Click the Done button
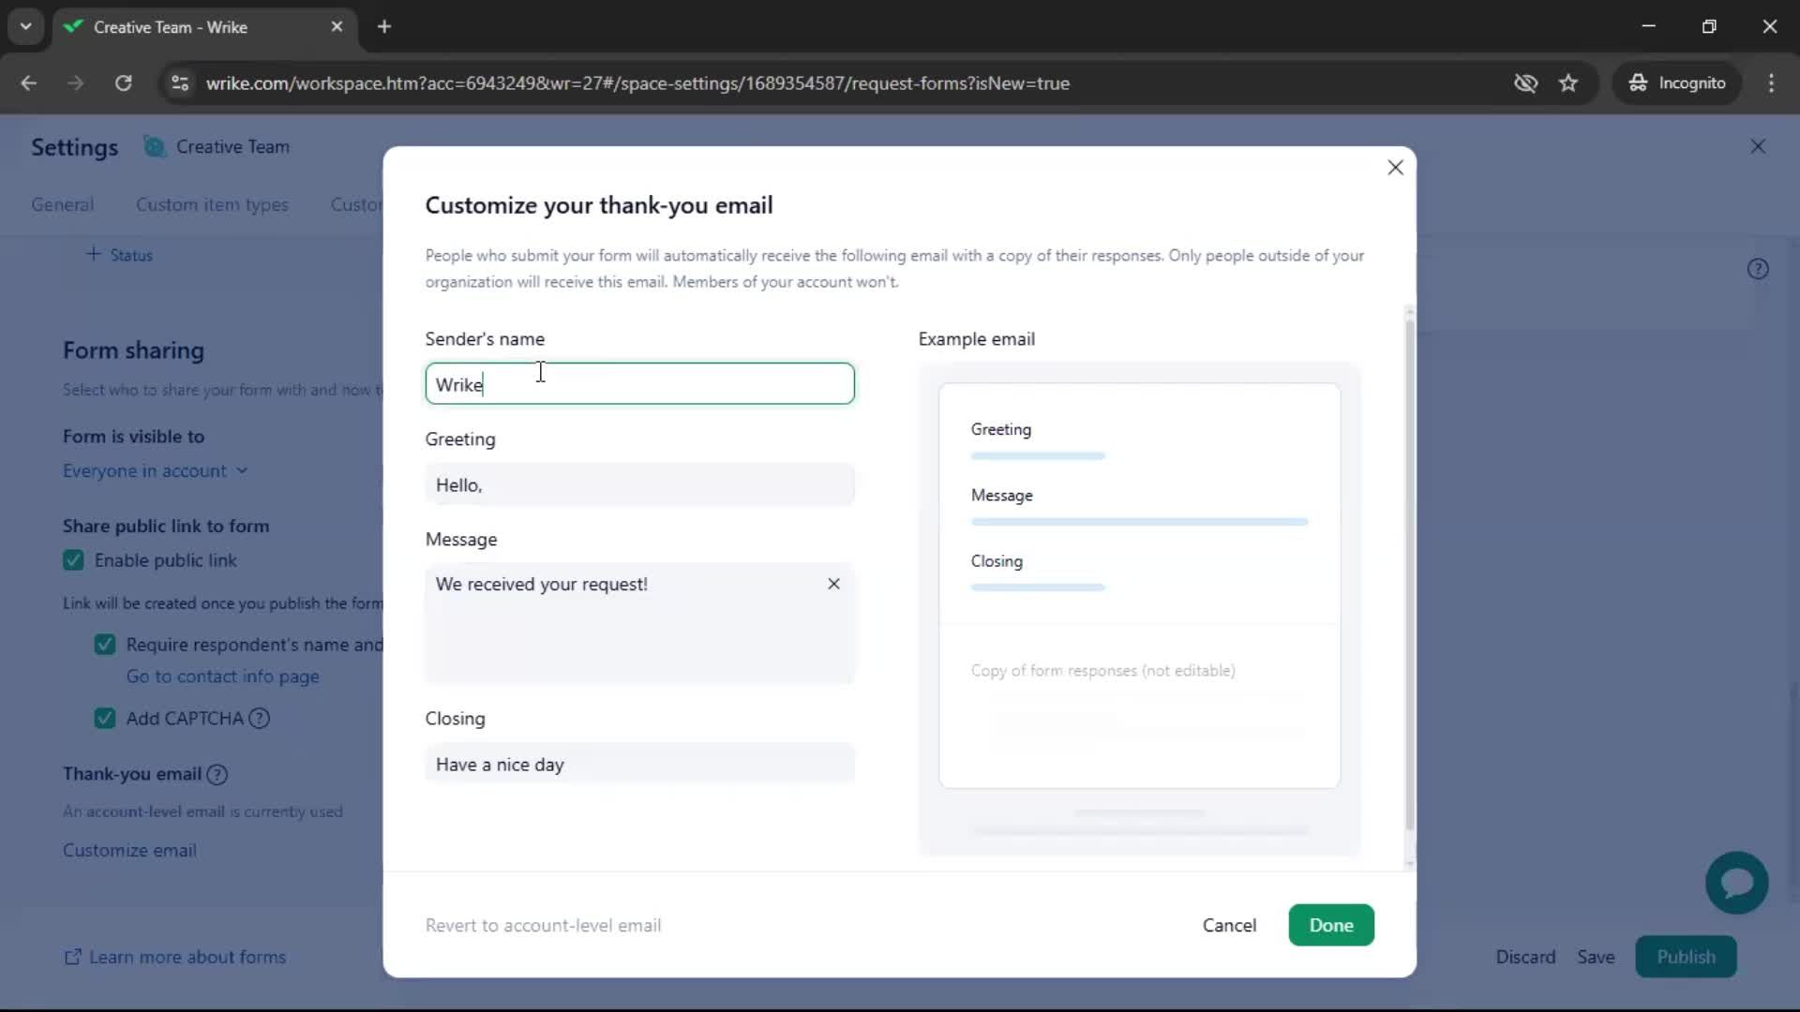Screen dimensions: 1800x1012 (1330, 926)
